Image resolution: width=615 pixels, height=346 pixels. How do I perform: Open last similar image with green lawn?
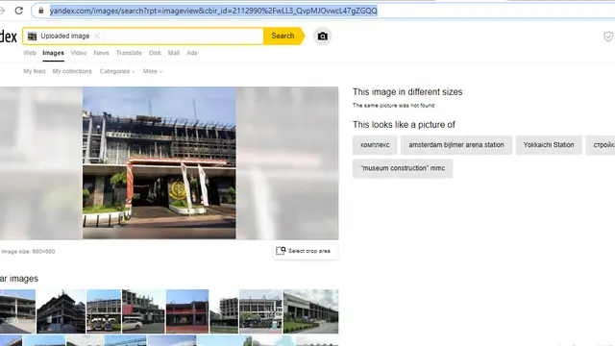[x=310, y=311]
